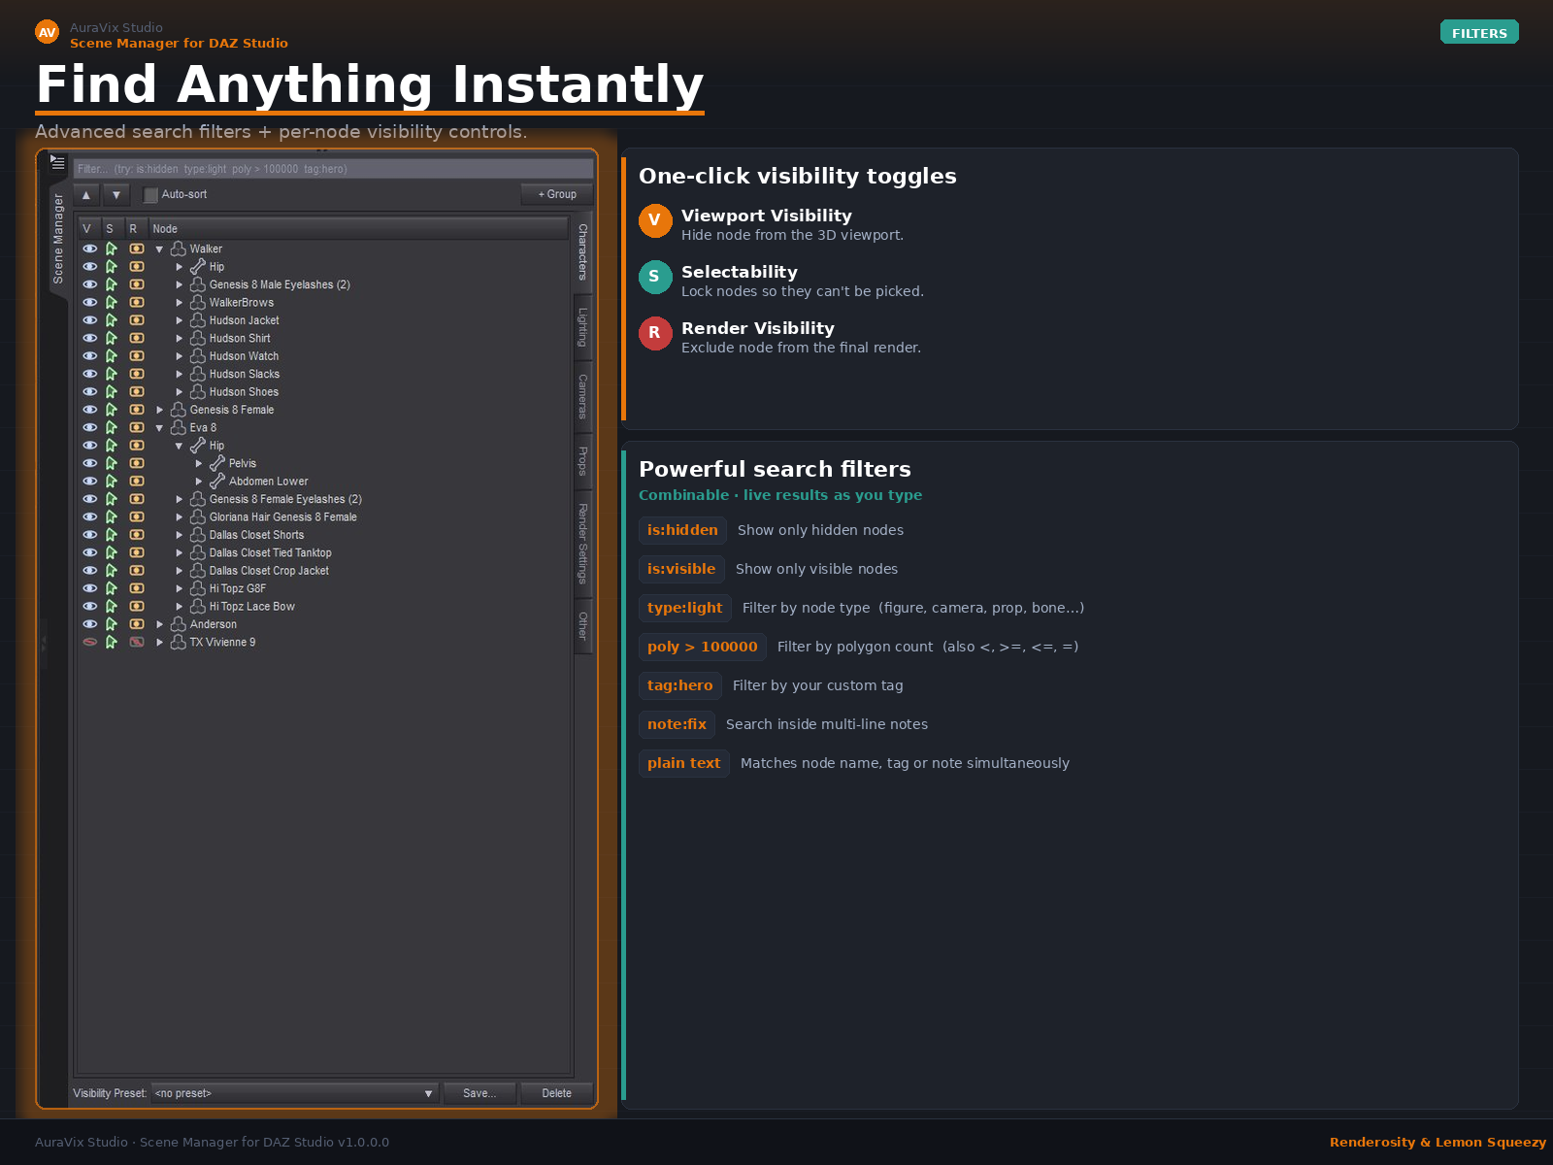Switch to the Characters tab
1553x1165 pixels.
[582, 251]
